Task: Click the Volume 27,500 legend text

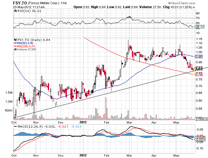Action: point(26,49)
